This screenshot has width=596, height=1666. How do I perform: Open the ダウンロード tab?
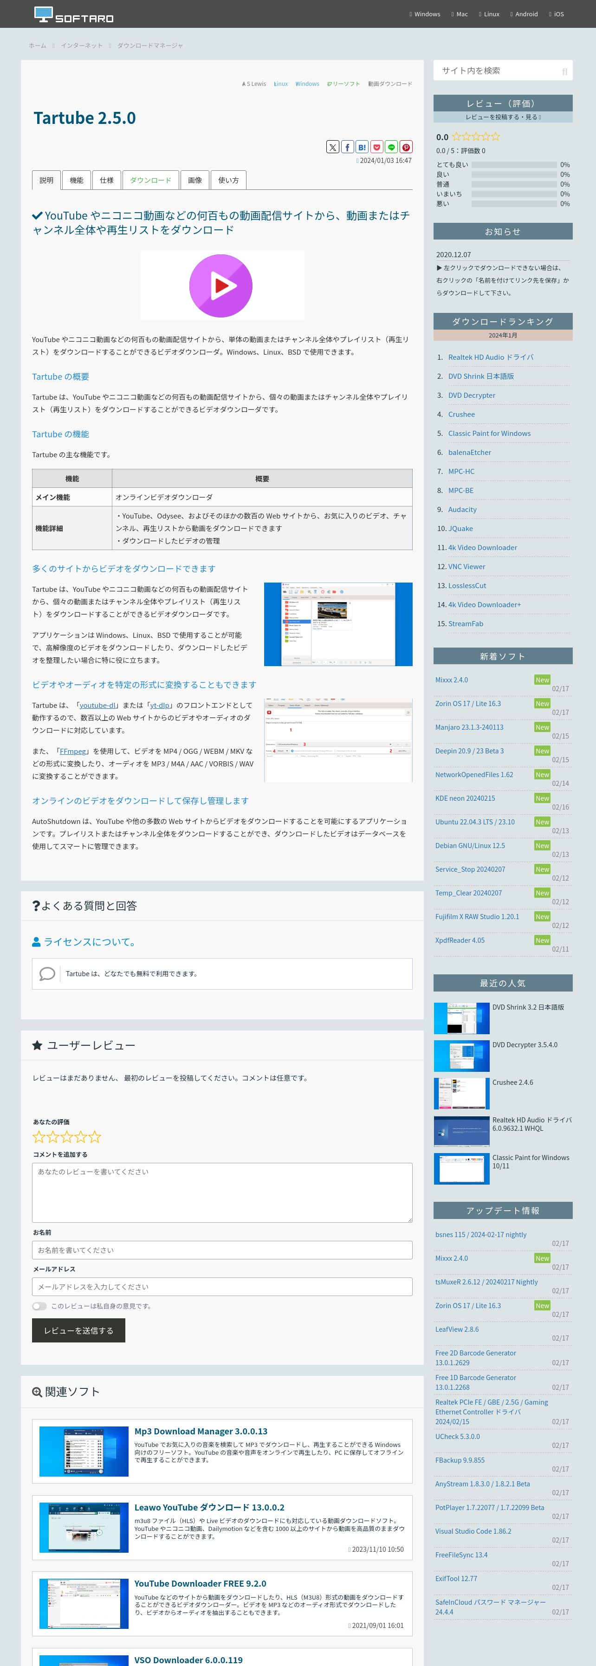point(150,180)
